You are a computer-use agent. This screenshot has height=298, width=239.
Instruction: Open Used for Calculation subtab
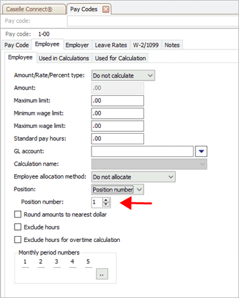[x=120, y=58]
